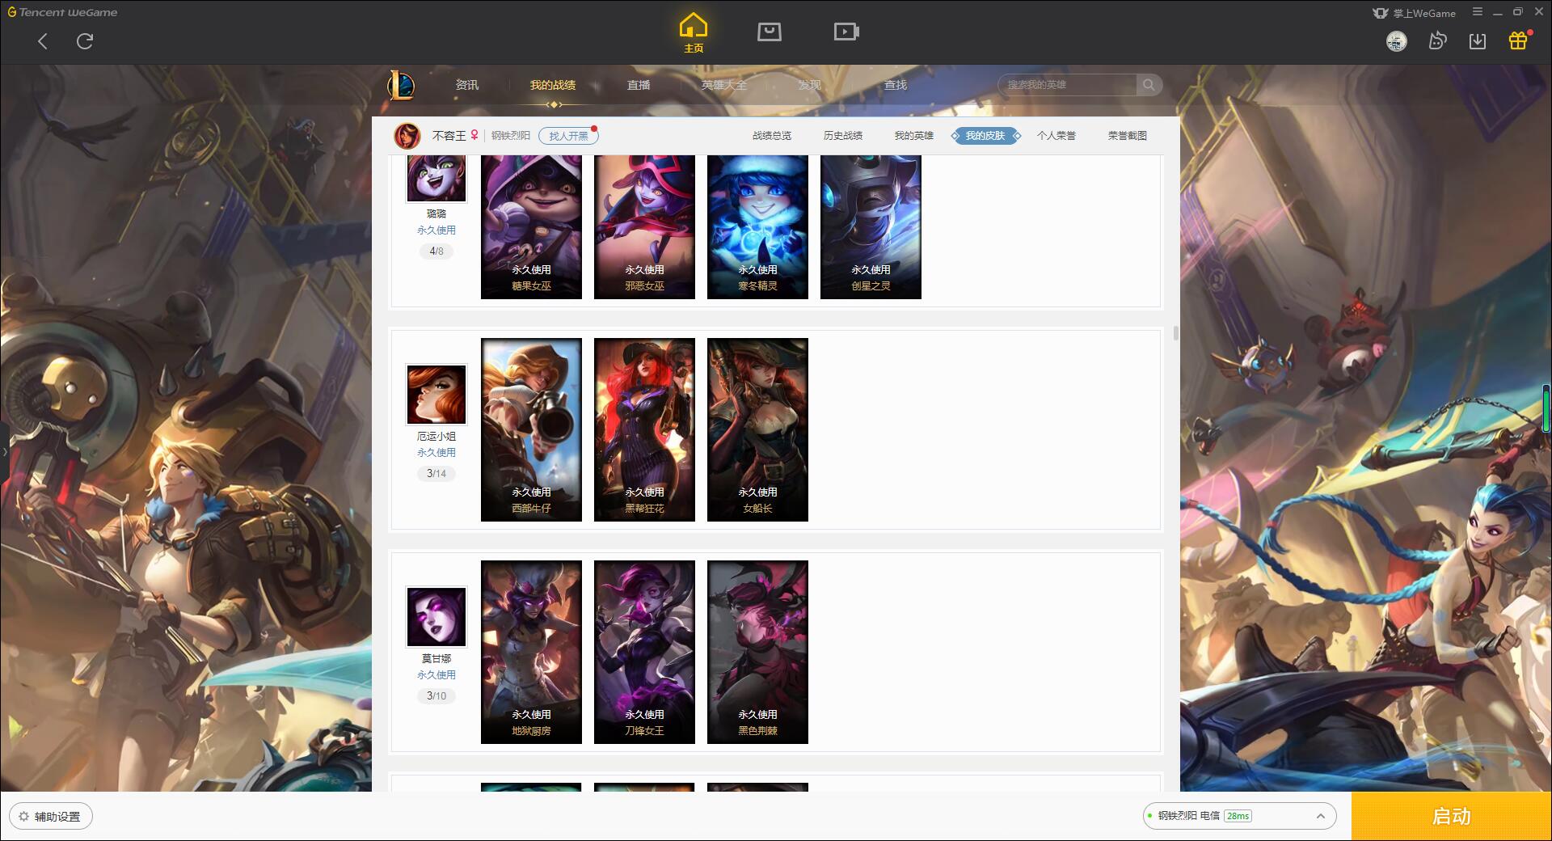Open 邪恶女巫 skin card
Viewport: 1552px width, 841px height.
[x=644, y=227]
